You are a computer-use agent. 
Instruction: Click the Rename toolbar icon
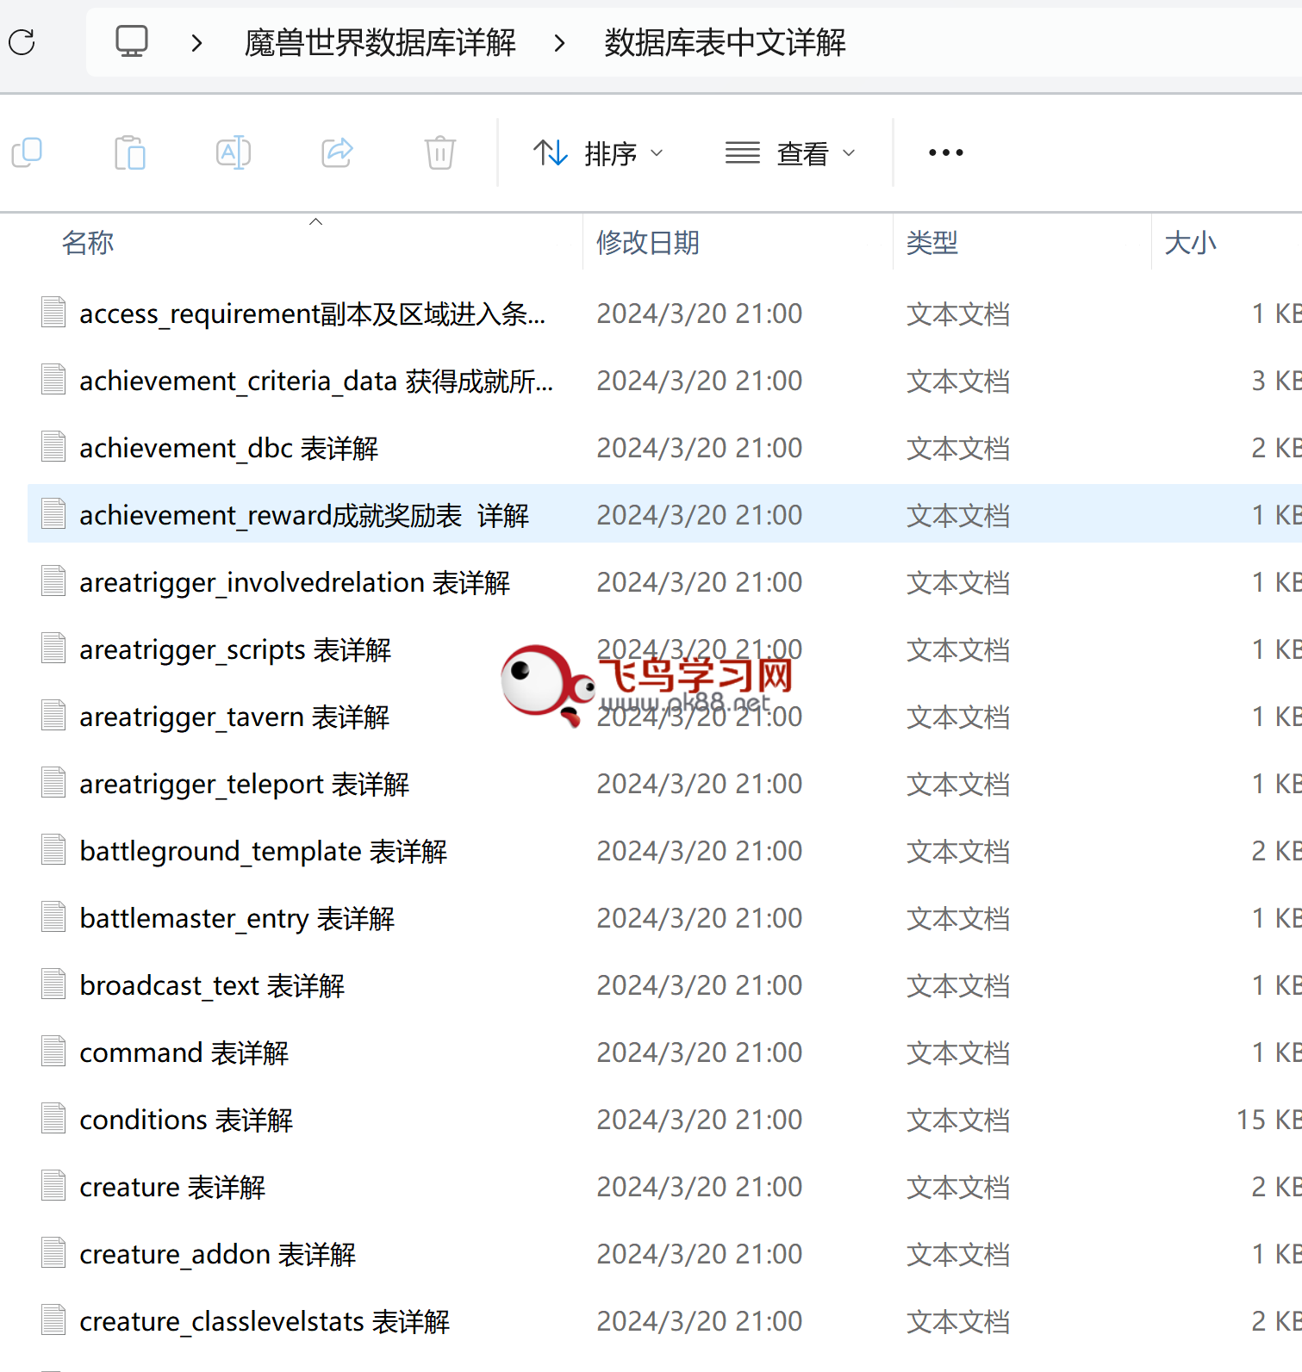click(x=234, y=153)
